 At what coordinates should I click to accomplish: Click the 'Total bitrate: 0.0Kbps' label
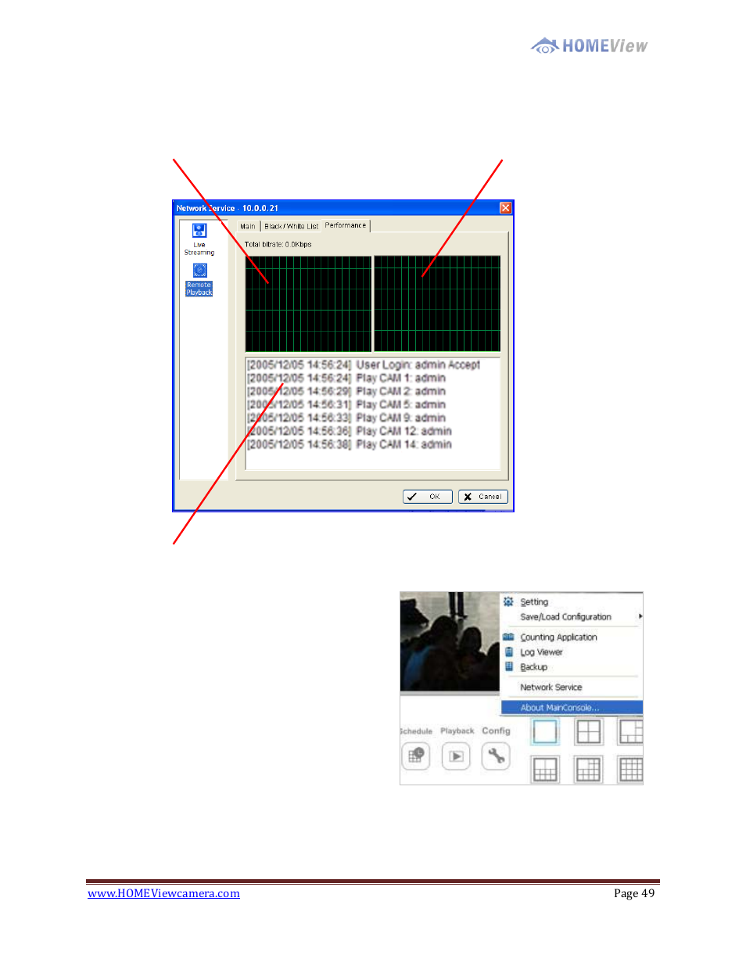click(x=278, y=245)
